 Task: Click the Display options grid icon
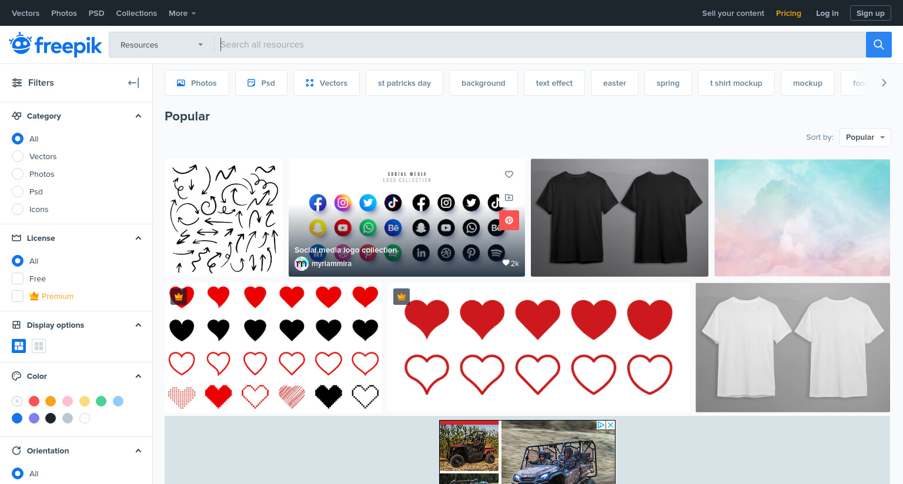tap(16, 325)
